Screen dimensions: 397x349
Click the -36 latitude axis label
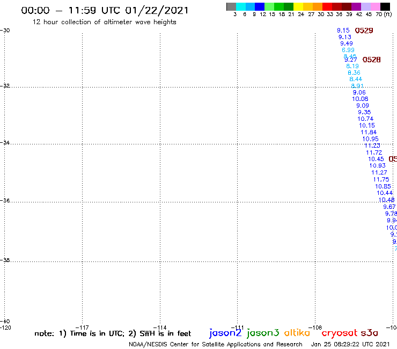[5, 200]
